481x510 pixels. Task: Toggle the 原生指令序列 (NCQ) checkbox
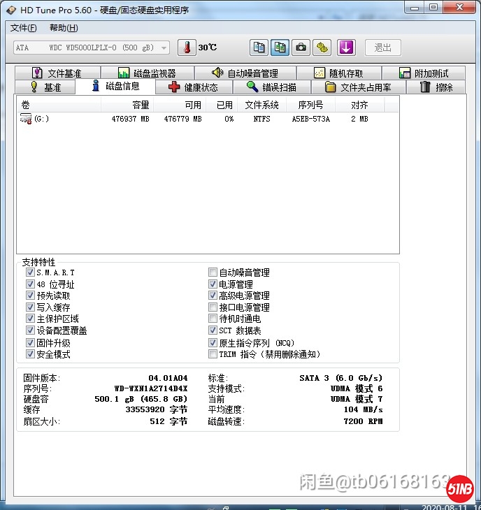[x=213, y=342]
